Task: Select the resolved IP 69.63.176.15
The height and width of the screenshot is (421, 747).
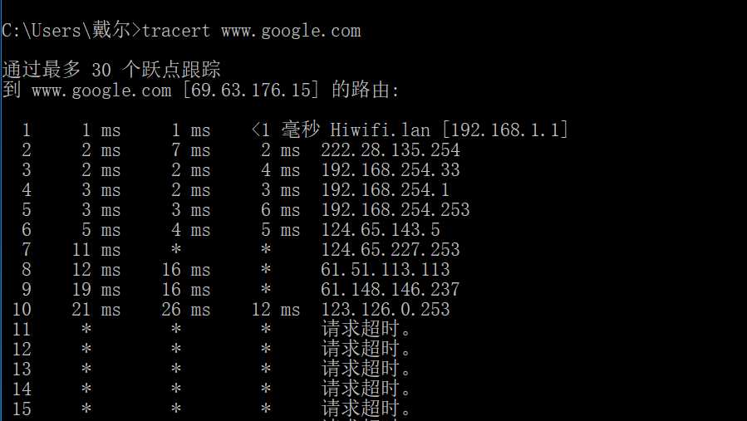Action: (251, 90)
